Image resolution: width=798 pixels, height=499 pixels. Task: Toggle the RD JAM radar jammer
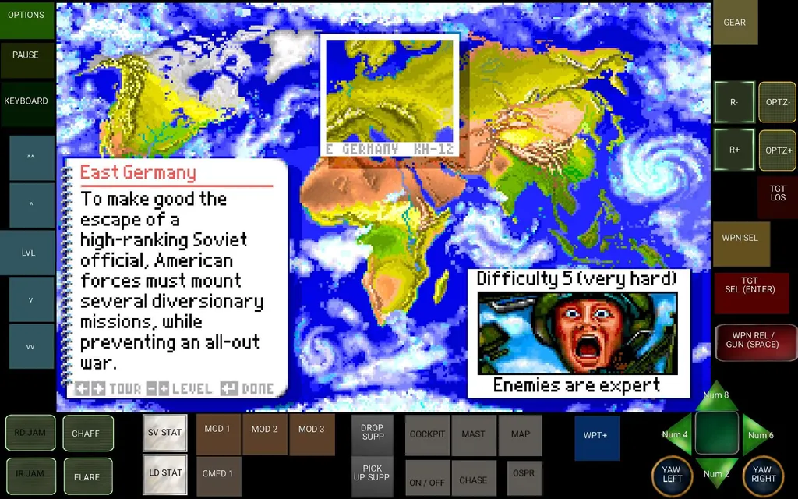pos(30,433)
